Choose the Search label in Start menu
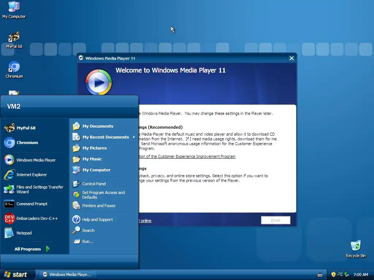374x280 pixels. coord(88,230)
